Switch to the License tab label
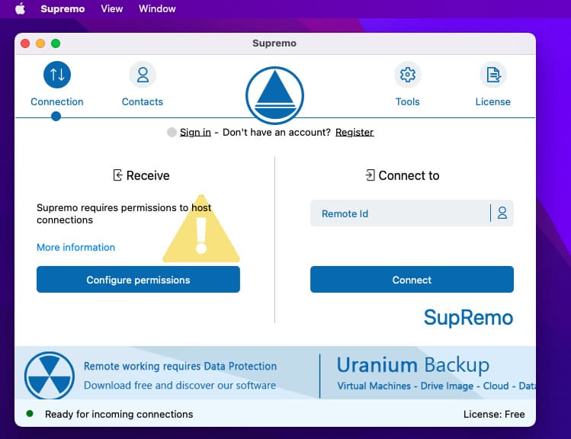 pos(493,102)
